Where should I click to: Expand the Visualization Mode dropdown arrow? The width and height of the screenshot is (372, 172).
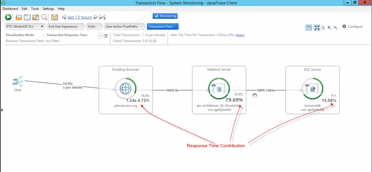100,36
